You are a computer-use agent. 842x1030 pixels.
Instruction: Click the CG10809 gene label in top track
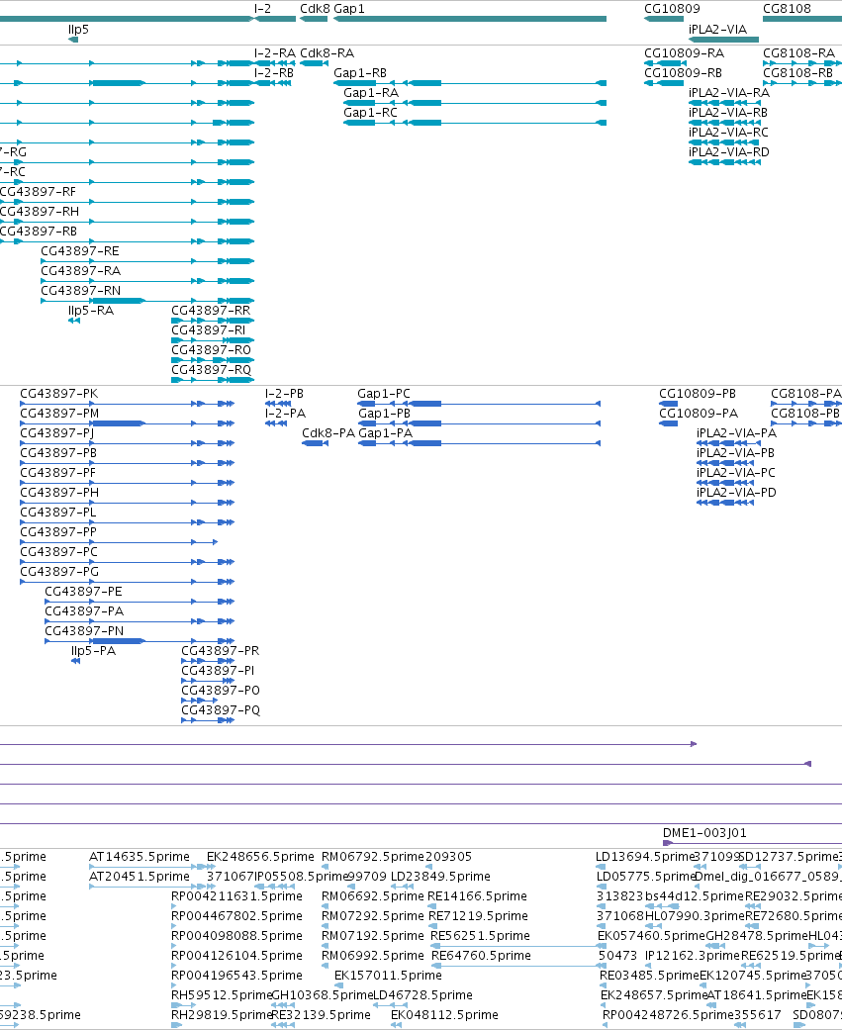[672, 9]
